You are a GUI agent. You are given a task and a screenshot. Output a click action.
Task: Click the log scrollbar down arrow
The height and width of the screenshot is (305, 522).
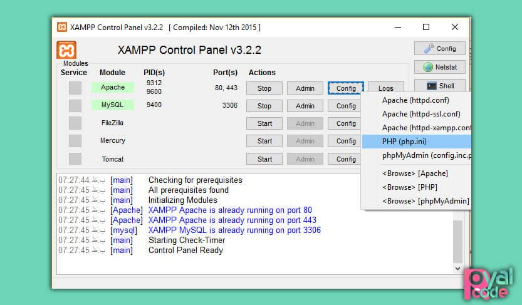(x=457, y=269)
